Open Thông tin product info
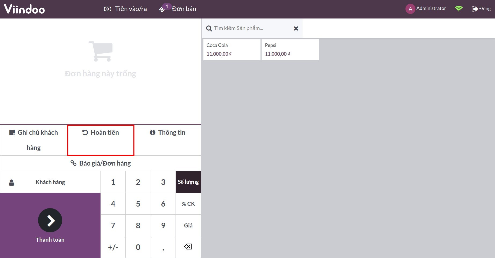495x258 pixels. click(x=168, y=133)
